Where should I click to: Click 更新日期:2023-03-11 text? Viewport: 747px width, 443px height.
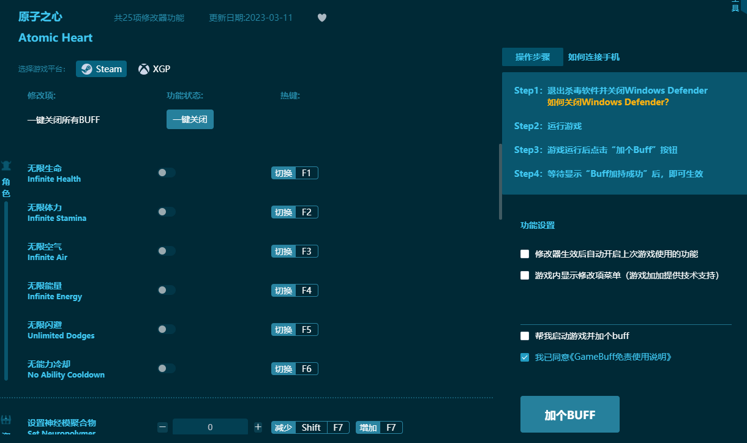coord(250,18)
